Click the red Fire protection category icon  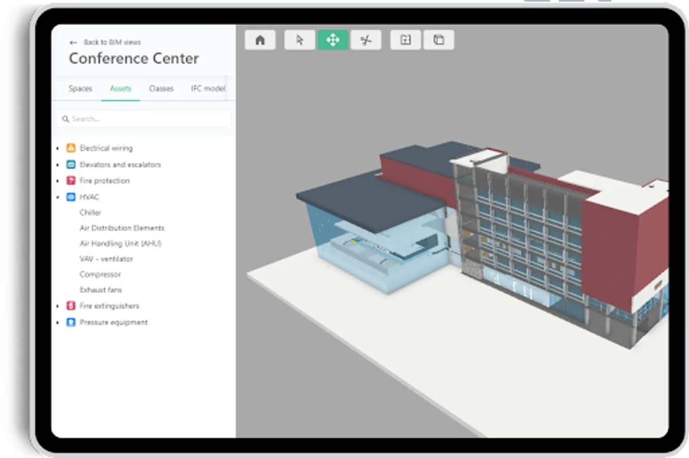(x=71, y=181)
